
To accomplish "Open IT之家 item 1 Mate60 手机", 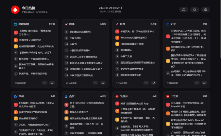I will pos(187,105).
